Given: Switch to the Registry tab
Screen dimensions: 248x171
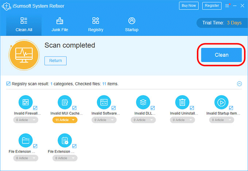Looking at the screenshot, I should coord(96,25).
